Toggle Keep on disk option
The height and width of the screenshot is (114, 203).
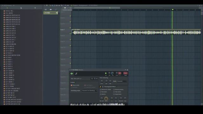tap(71, 85)
